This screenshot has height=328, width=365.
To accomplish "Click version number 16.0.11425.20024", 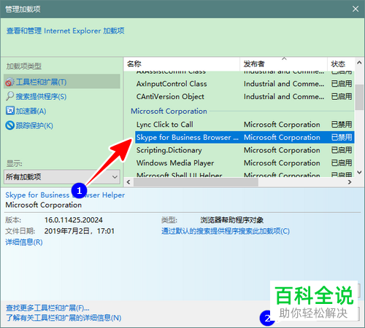I will [73, 220].
